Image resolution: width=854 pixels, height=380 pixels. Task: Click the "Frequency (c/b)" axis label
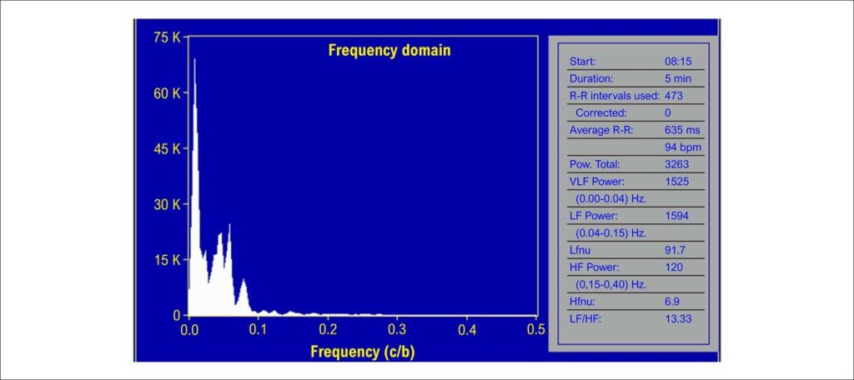363,351
